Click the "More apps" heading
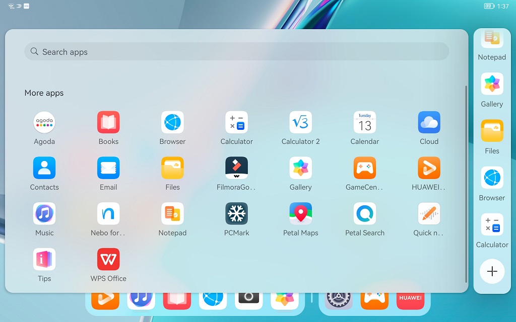This screenshot has width=516, height=322. point(44,93)
